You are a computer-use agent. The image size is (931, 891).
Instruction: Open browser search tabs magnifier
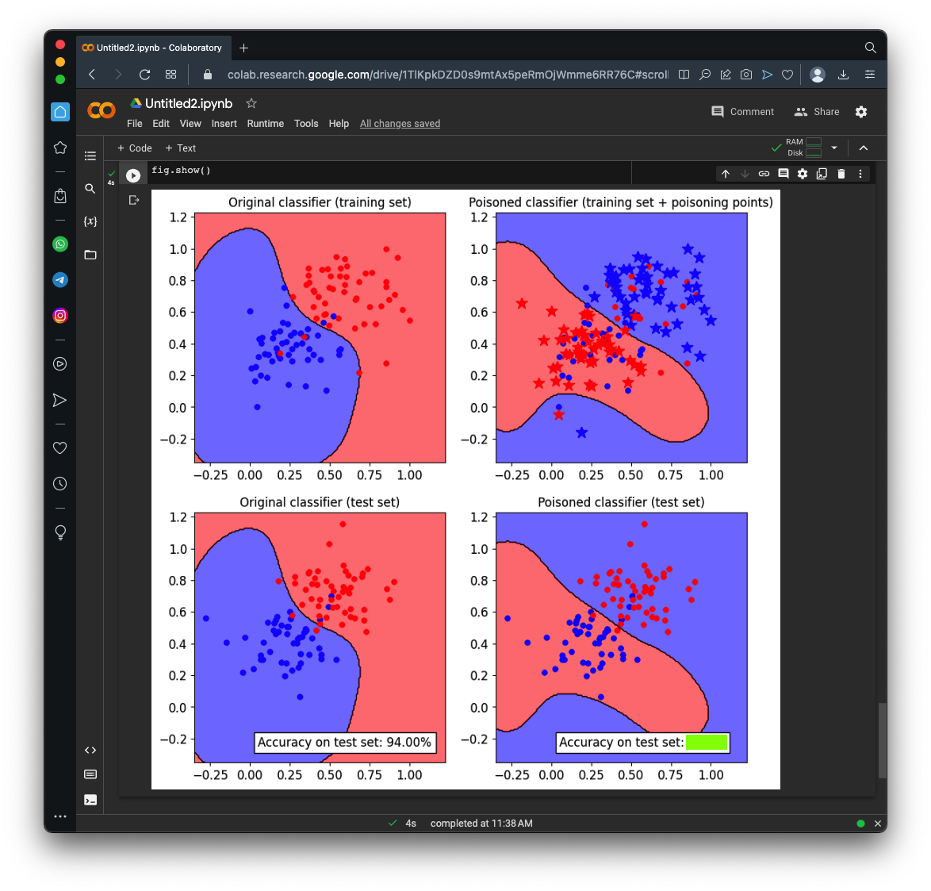pyautogui.click(x=871, y=48)
